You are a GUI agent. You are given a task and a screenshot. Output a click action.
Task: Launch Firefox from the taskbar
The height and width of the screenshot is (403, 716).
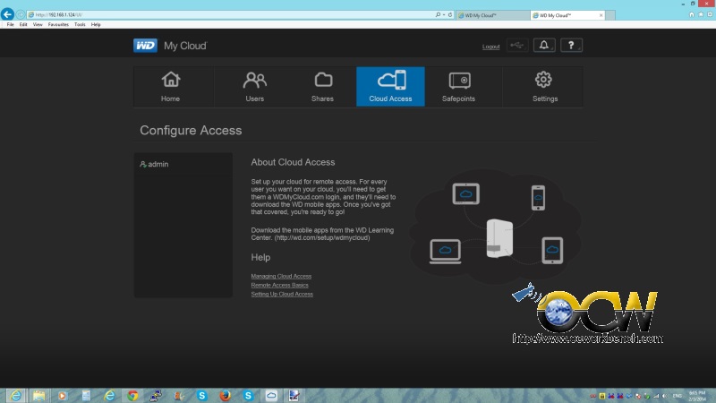pos(226,396)
